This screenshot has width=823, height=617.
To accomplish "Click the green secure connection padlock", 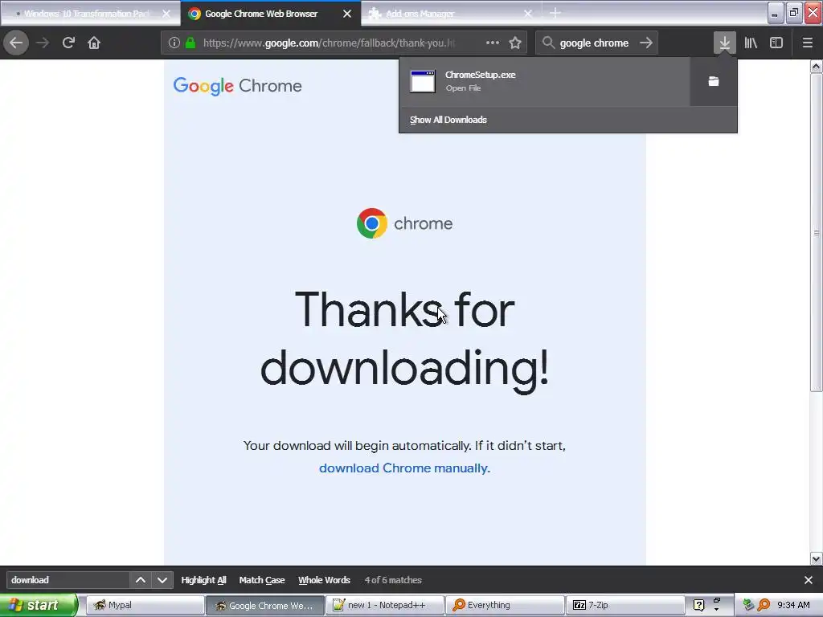I will [x=190, y=43].
